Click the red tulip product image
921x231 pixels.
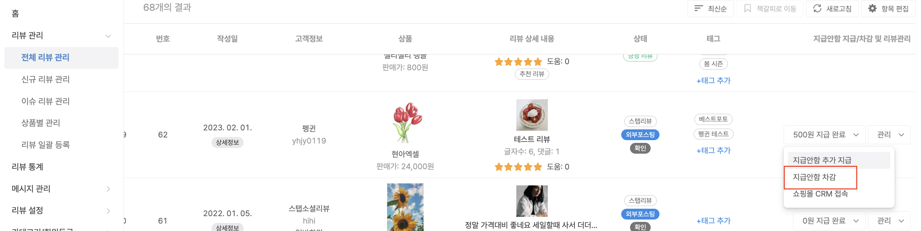pyautogui.click(x=405, y=123)
